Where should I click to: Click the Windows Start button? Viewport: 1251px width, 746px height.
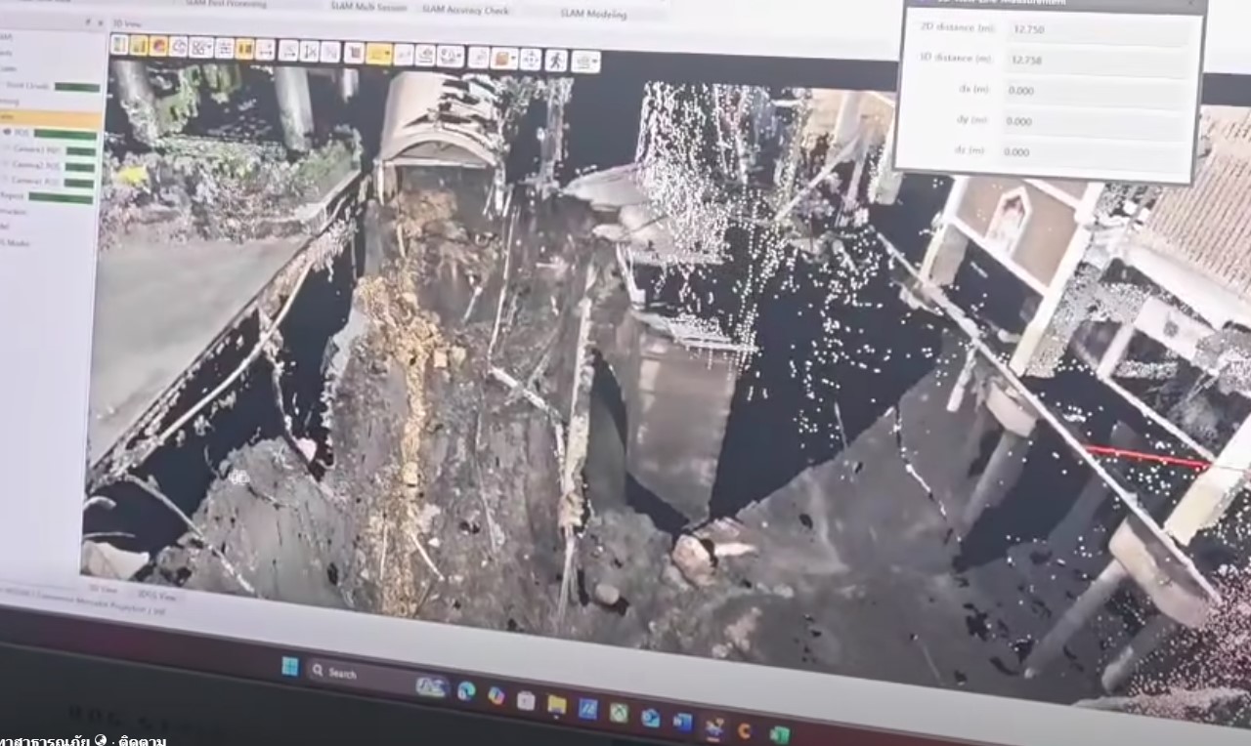coord(290,666)
